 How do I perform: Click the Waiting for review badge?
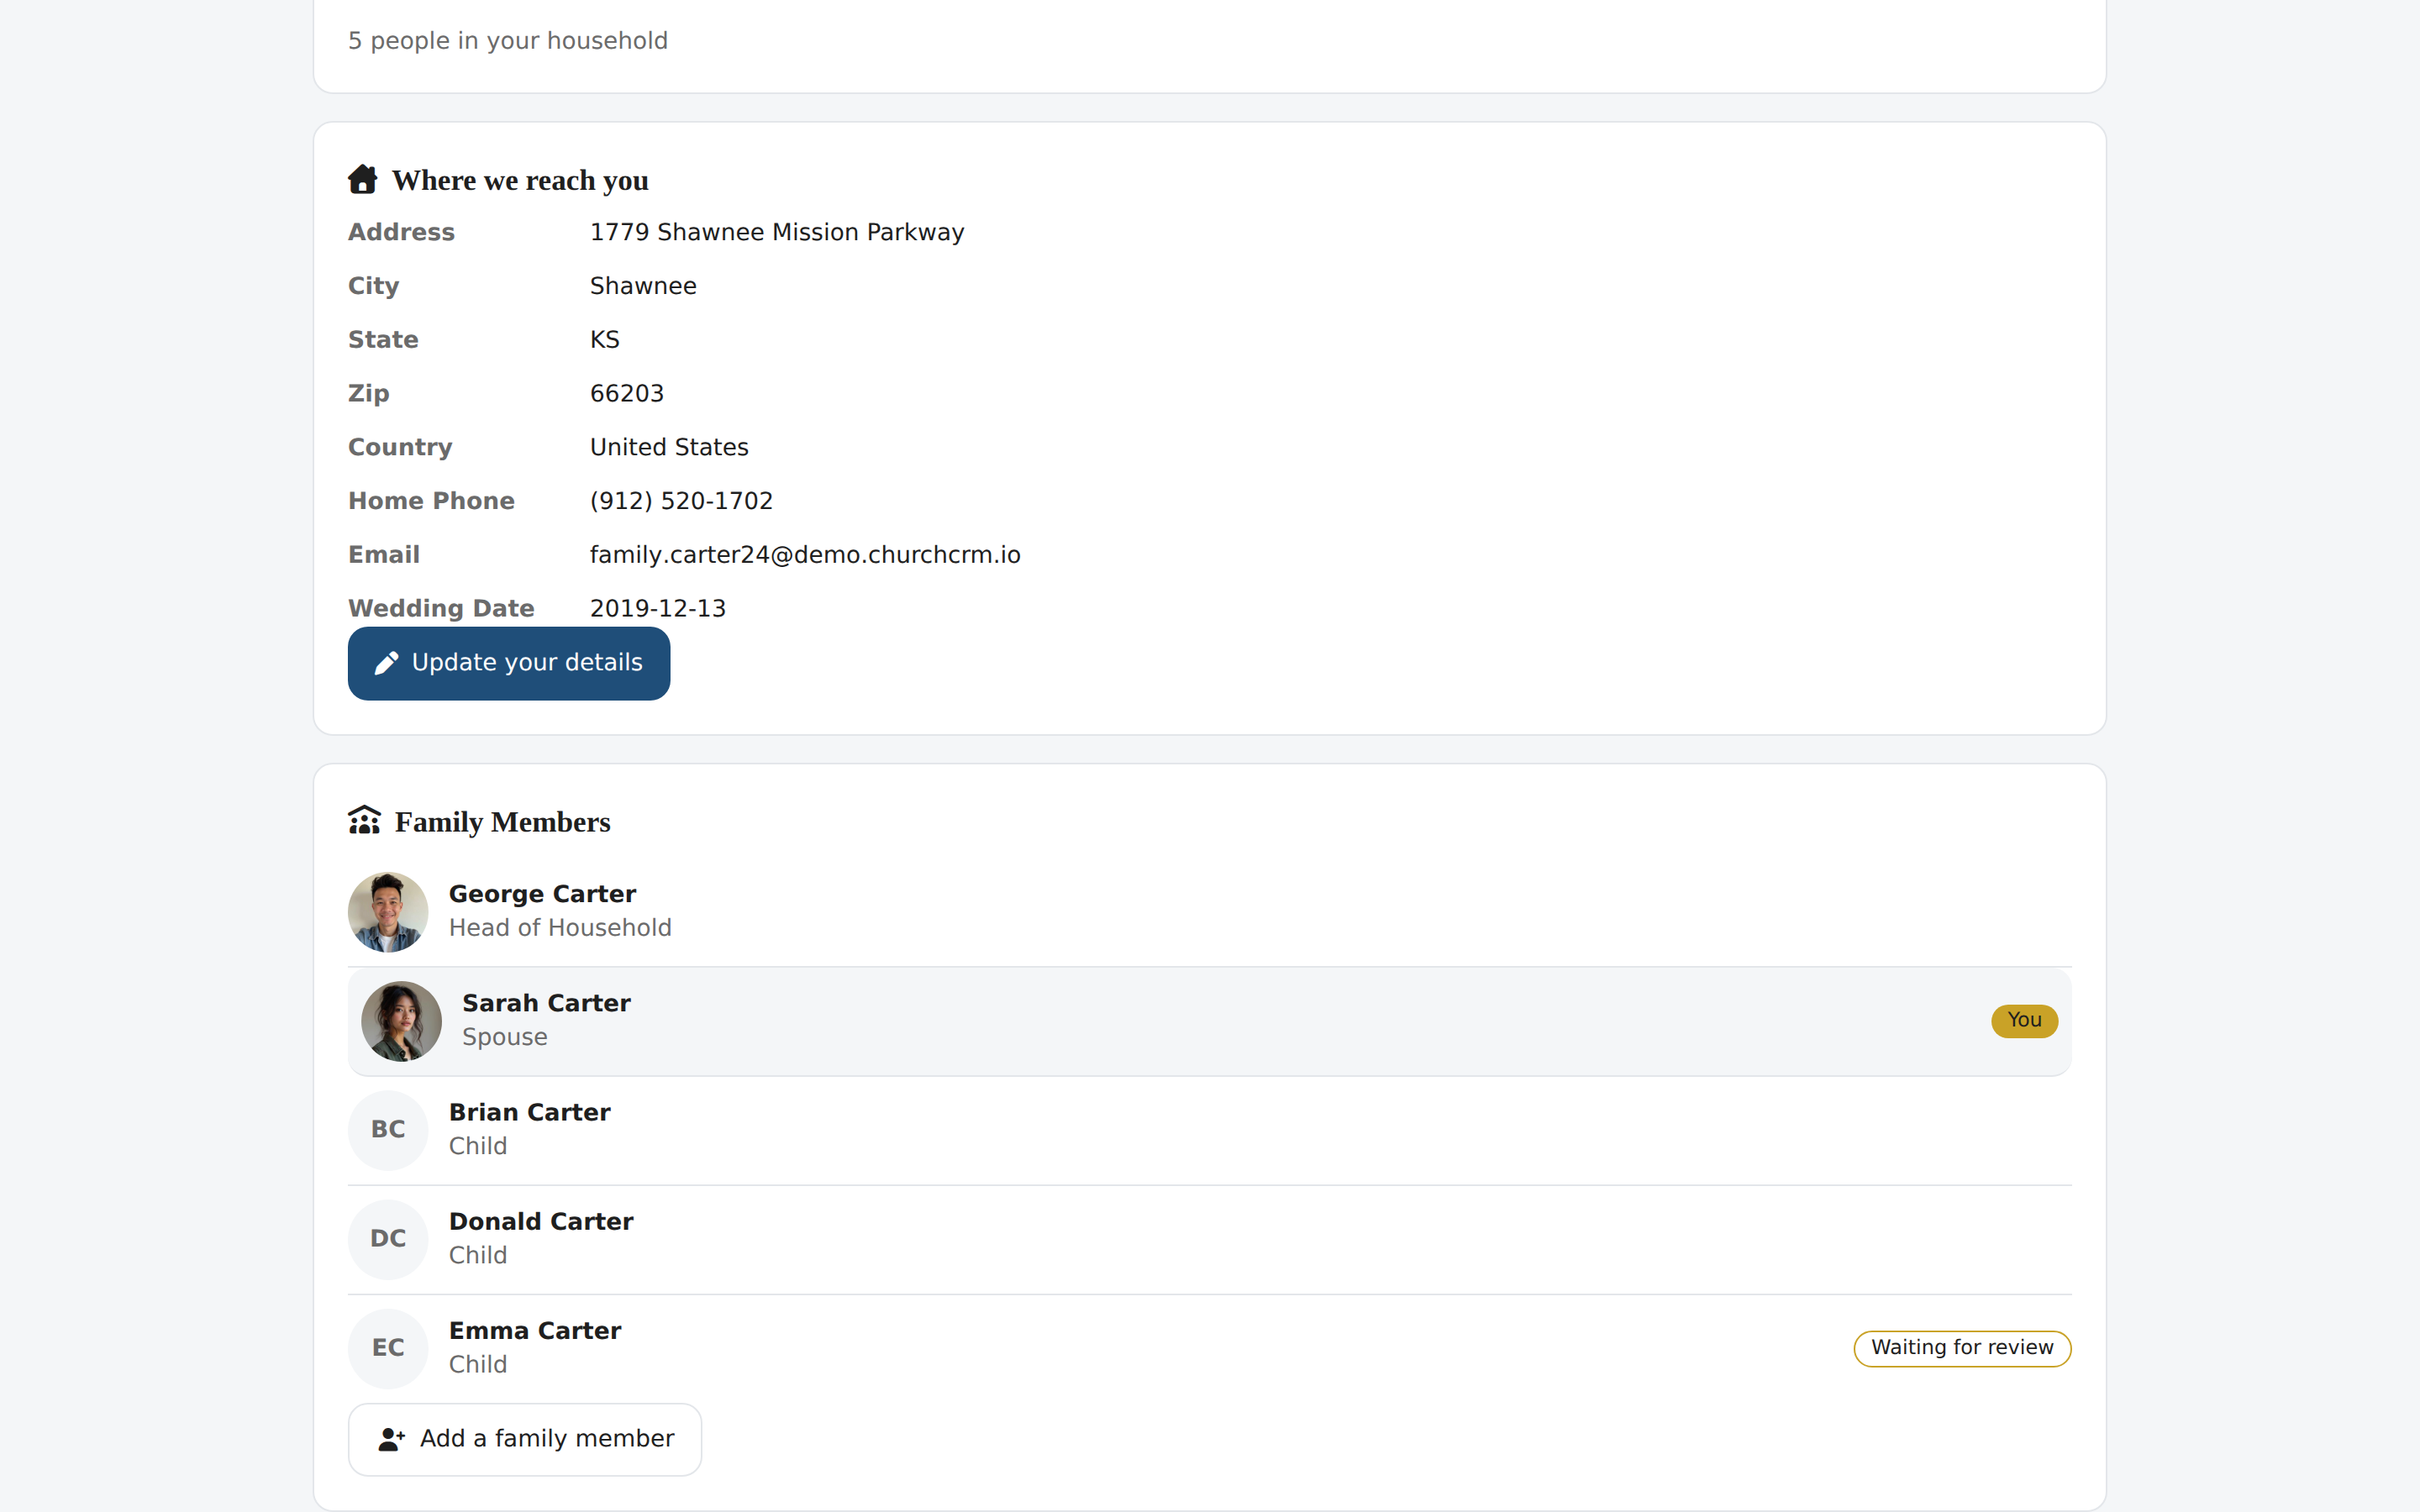pyautogui.click(x=1962, y=1348)
